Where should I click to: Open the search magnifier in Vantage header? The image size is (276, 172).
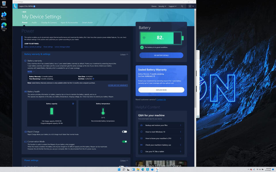(x=182, y=6)
